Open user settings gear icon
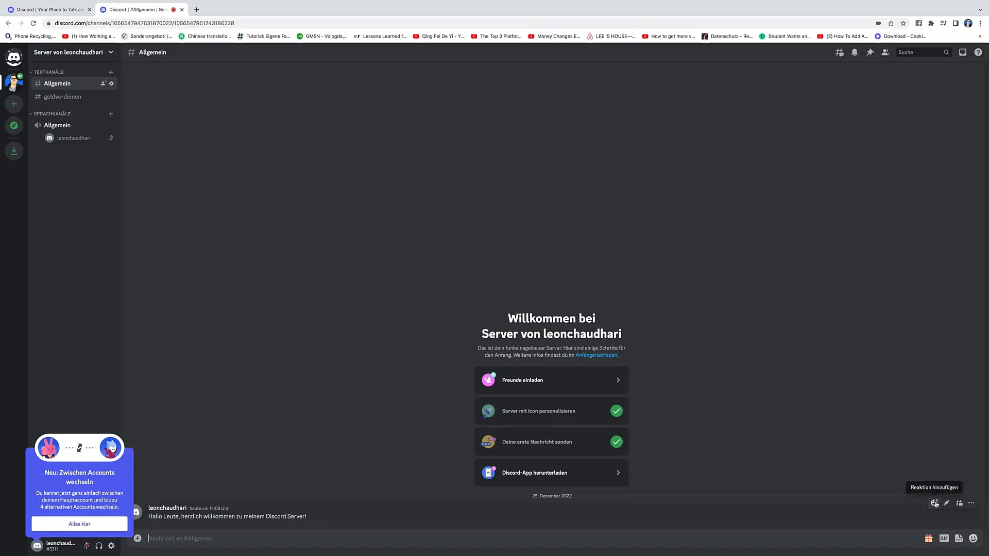The image size is (989, 556). click(x=111, y=546)
